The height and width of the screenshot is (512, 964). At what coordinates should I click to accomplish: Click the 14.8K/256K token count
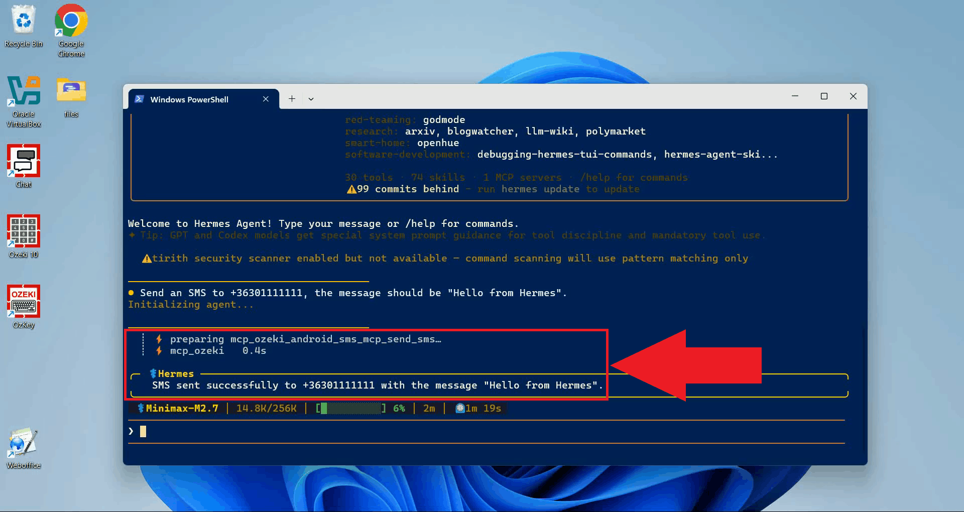click(266, 408)
